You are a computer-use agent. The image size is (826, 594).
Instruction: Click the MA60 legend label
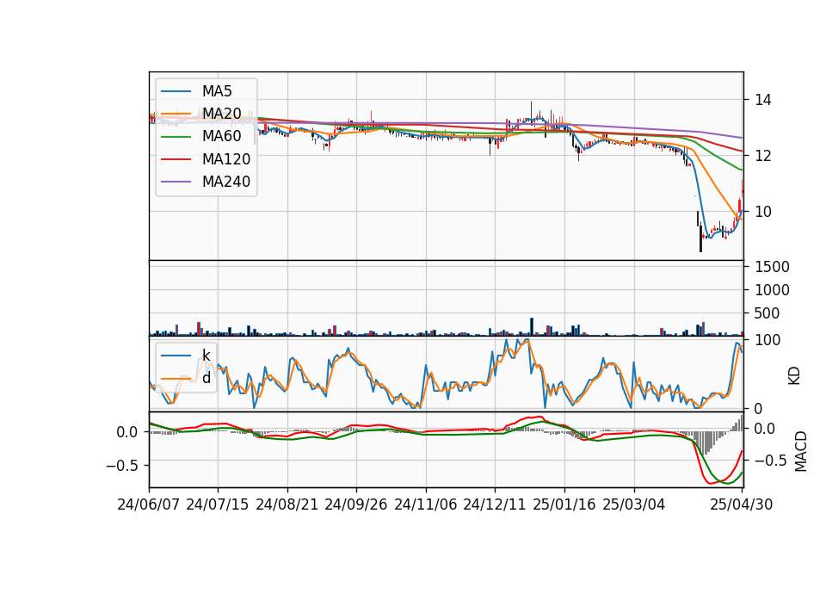point(221,137)
